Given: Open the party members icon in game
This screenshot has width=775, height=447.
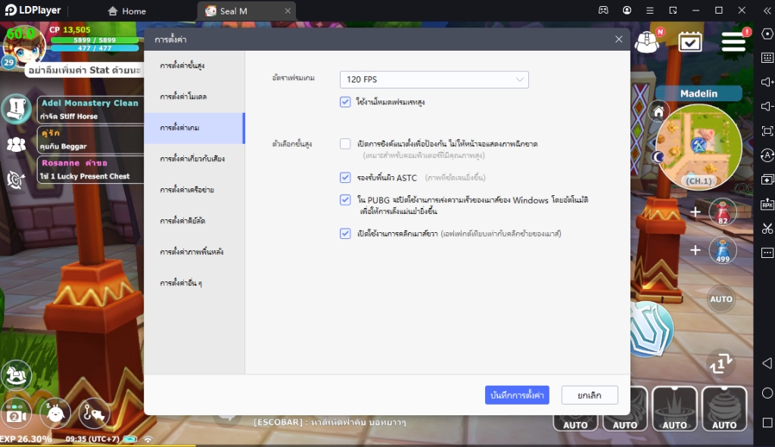Looking at the screenshot, I should click(17, 144).
